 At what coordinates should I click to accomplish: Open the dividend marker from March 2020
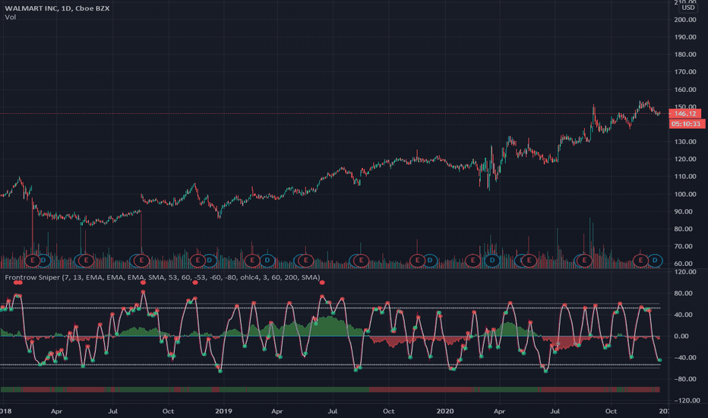(x=491, y=260)
